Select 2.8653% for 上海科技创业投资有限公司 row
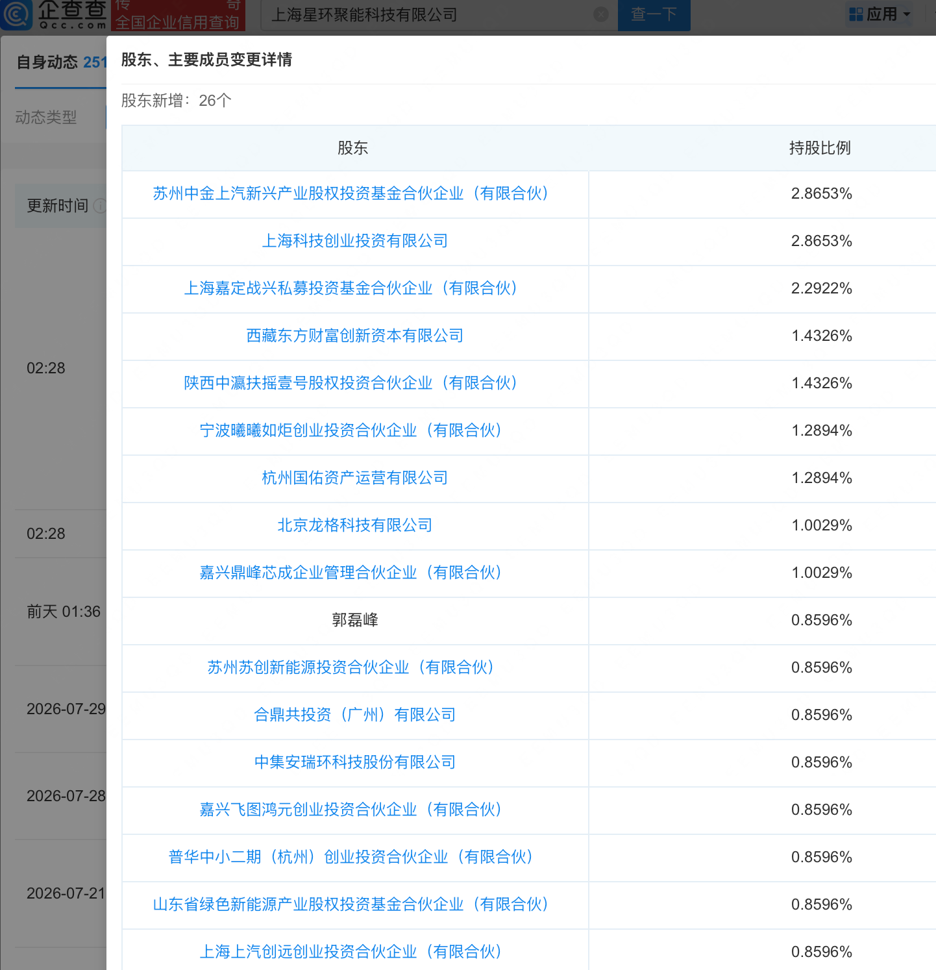 click(x=822, y=241)
